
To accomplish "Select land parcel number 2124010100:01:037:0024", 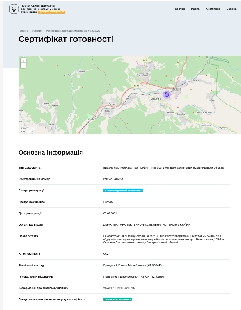I will point(119,288).
